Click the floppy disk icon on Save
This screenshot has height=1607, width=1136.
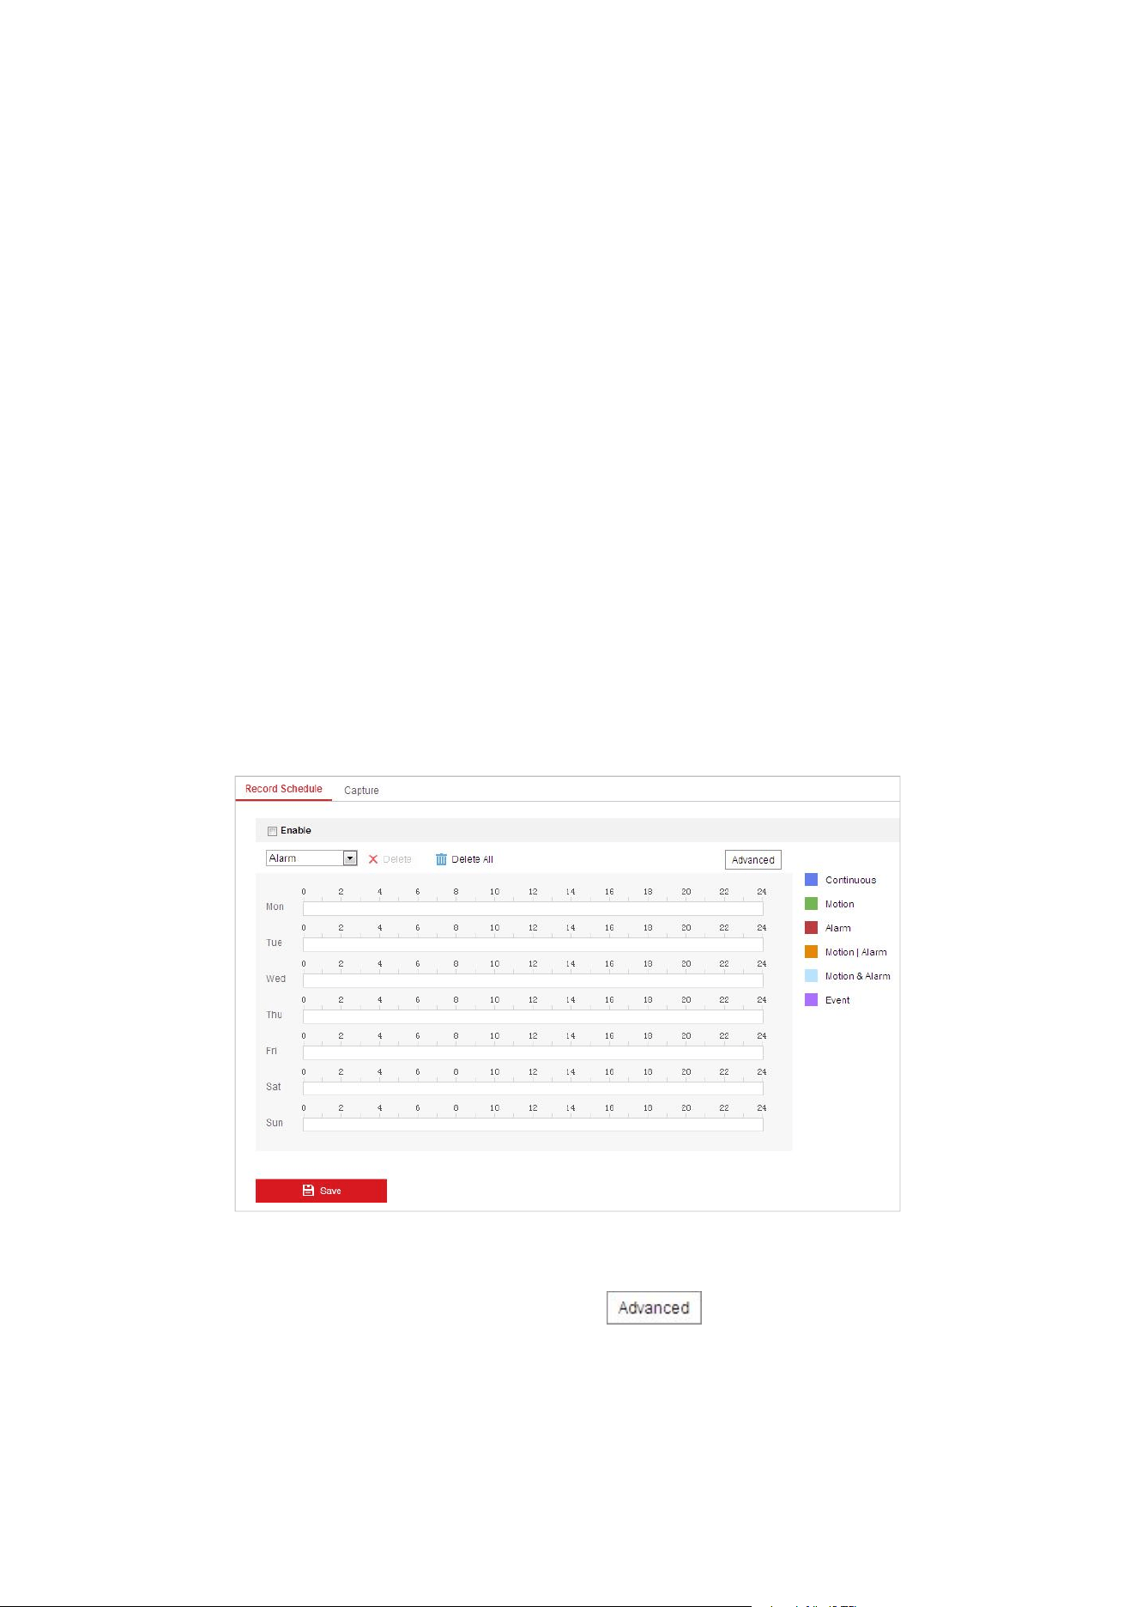click(x=308, y=1191)
